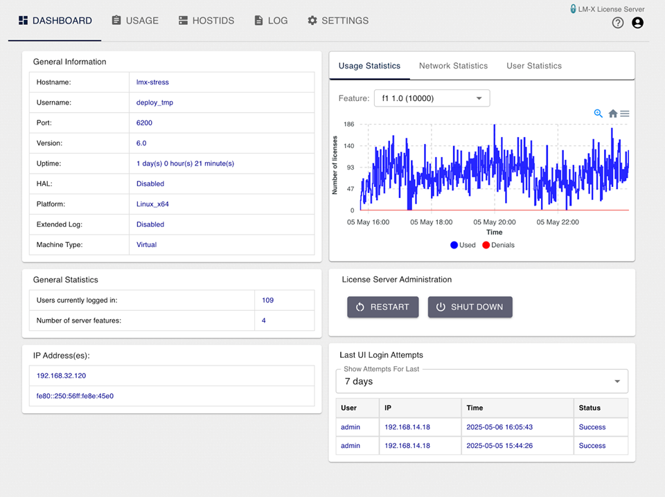Click login time 2025-05-06 16:05:43
The width and height of the screenshot is (665, 497).
(x=499, y=427)
